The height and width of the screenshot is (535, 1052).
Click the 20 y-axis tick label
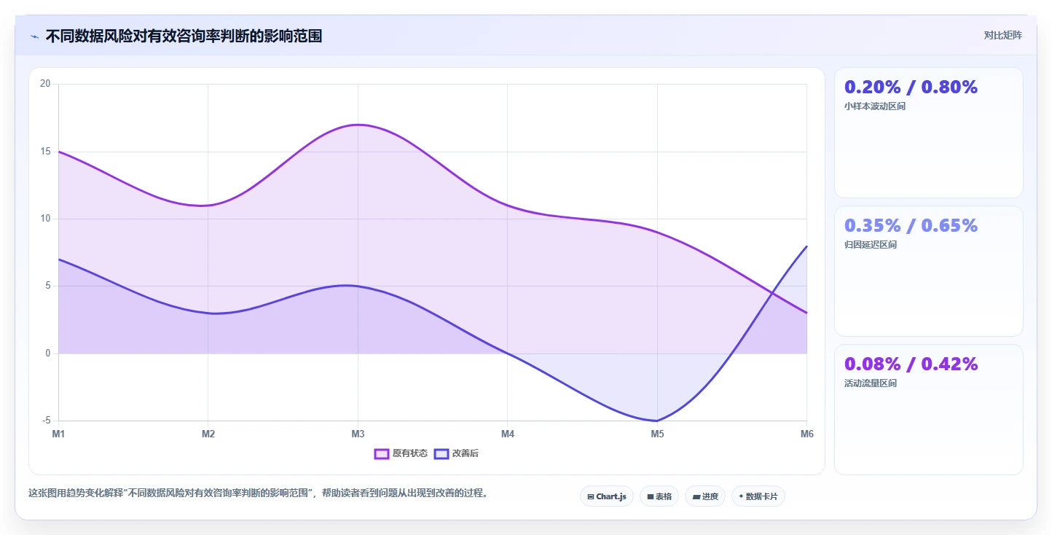coord(45,84)
